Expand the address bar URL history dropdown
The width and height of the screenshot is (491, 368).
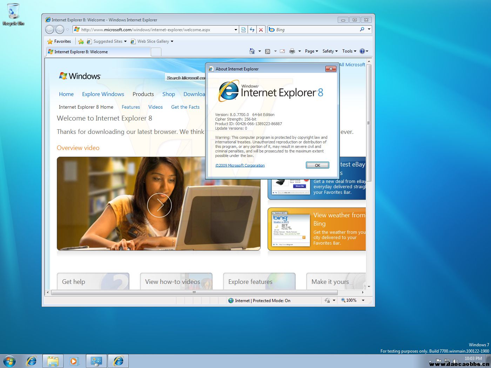click(x=236, y=30)
